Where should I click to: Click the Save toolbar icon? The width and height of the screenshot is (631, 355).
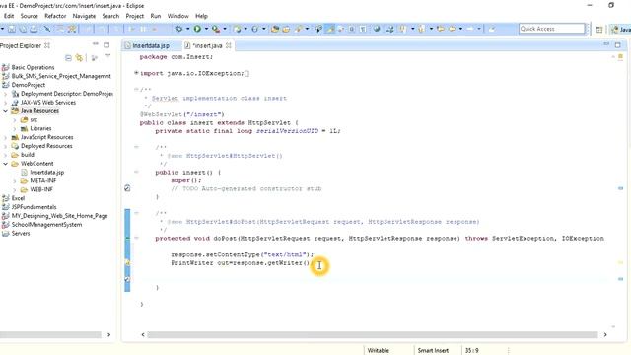click(x=12, y=29)
